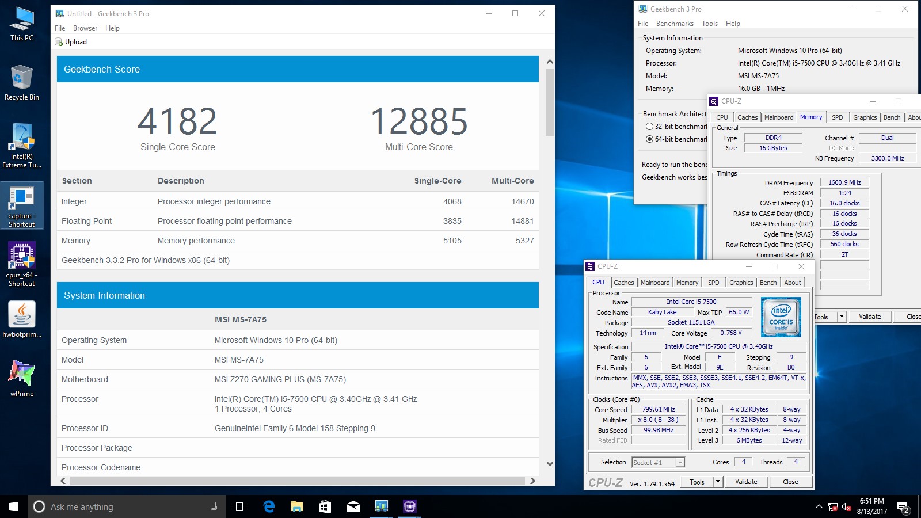
Task: Open the Tools dropdown arrow in front CPU-Z
Action: (x=718, y=482)
